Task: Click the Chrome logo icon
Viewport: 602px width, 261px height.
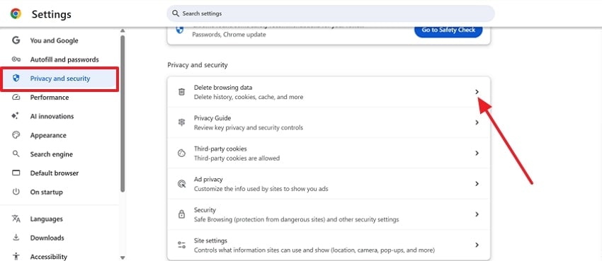Action: (x=16, y=14)
